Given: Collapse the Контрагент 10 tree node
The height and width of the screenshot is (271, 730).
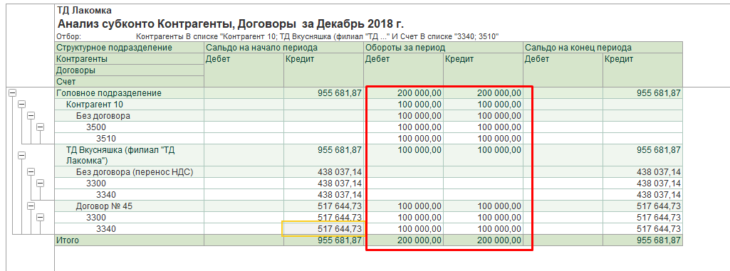Looking at the screenshot, I should (21, 105).
